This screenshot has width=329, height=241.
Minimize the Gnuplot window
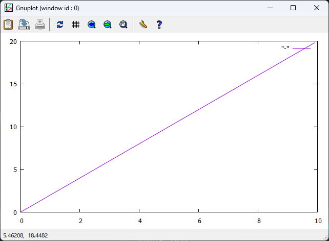pos(270,8)
